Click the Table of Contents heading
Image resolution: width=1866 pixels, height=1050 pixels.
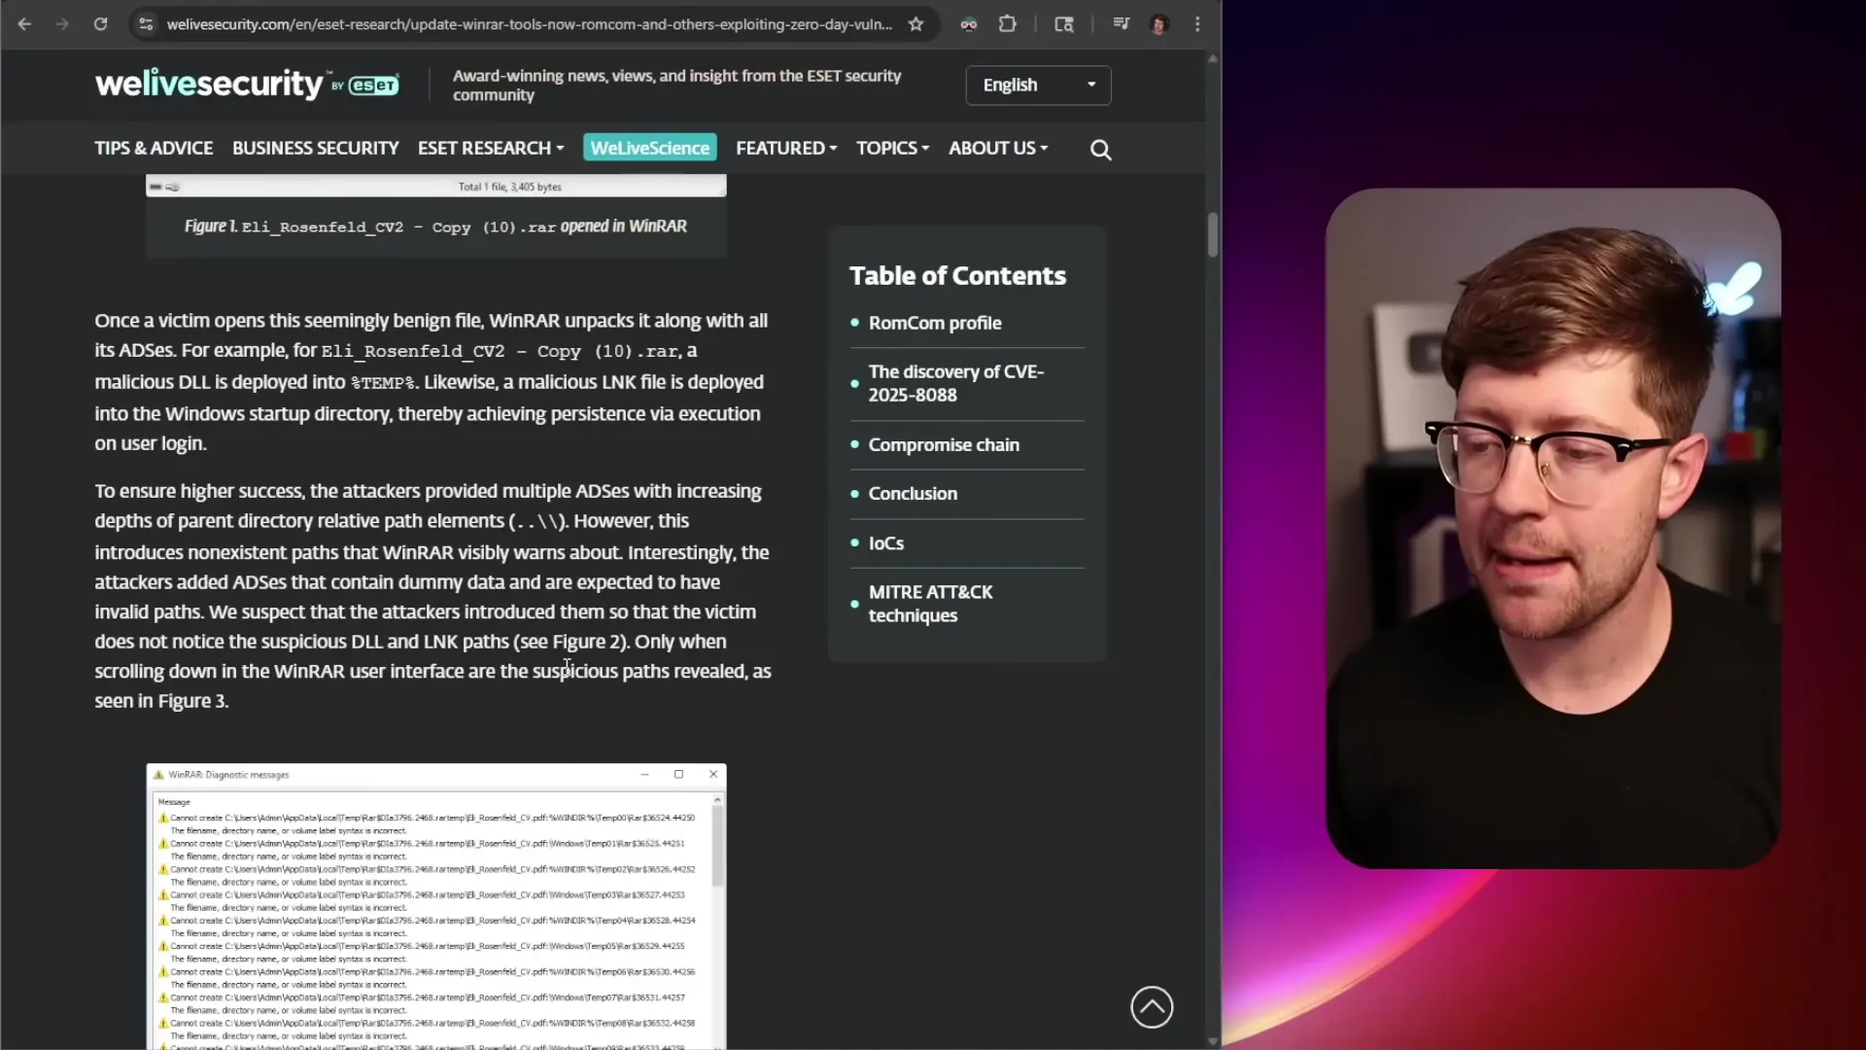[x=957, y=276]
